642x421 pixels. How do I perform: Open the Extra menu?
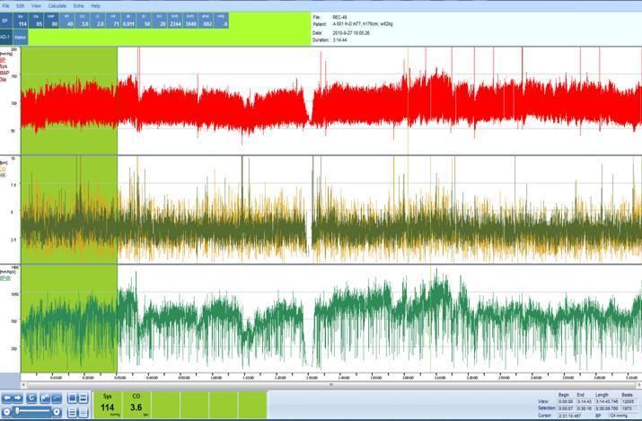click(78, 5)
